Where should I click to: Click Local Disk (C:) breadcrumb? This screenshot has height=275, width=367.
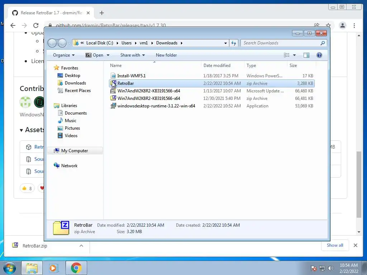pyautogui.click(x=100, y=43)
